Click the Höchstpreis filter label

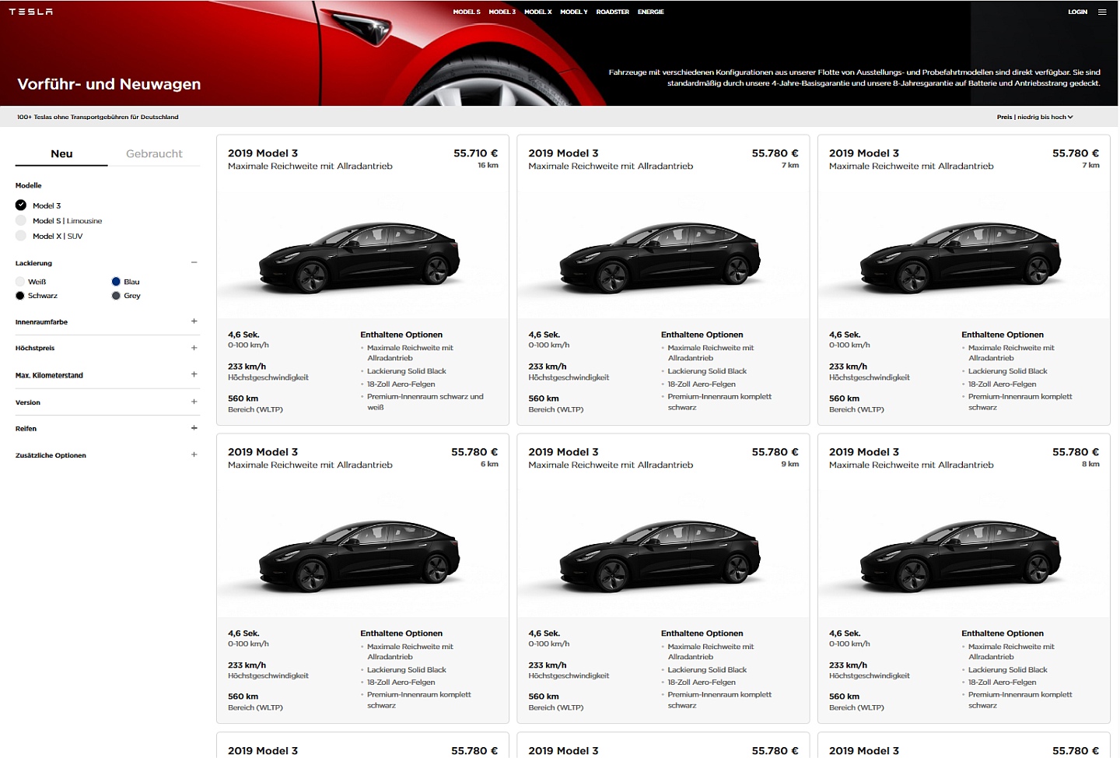point(35,348)
